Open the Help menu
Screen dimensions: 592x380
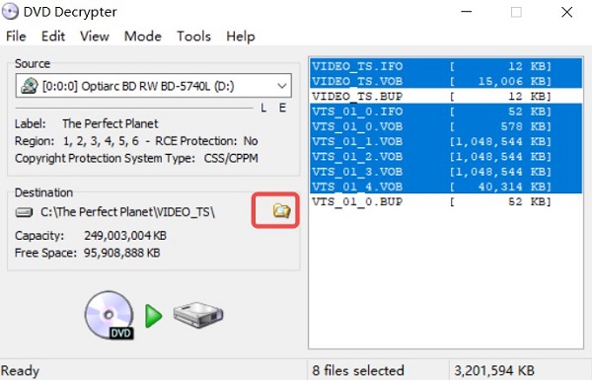(241, 37)
